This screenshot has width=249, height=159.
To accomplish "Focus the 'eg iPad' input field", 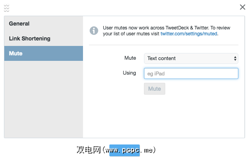I will click(191, 73).
